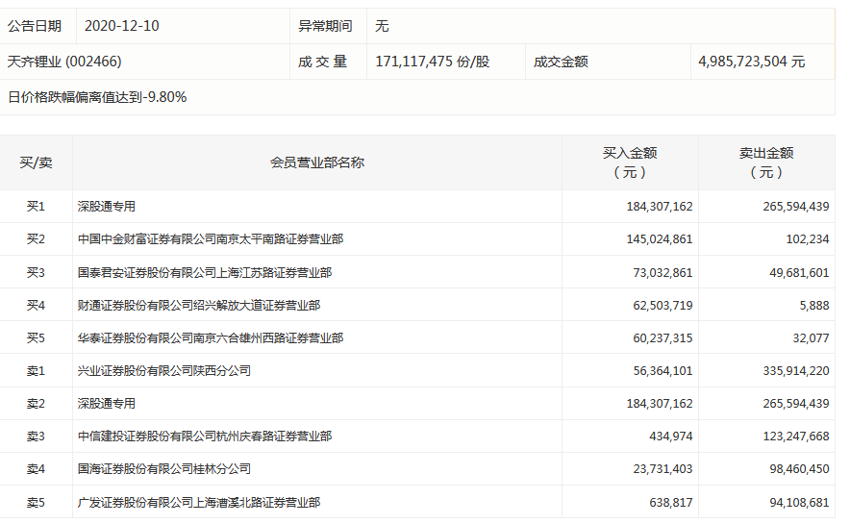Click sell amount 98,460,450
This screenshot has height=524, width=850.
[799, 469]
